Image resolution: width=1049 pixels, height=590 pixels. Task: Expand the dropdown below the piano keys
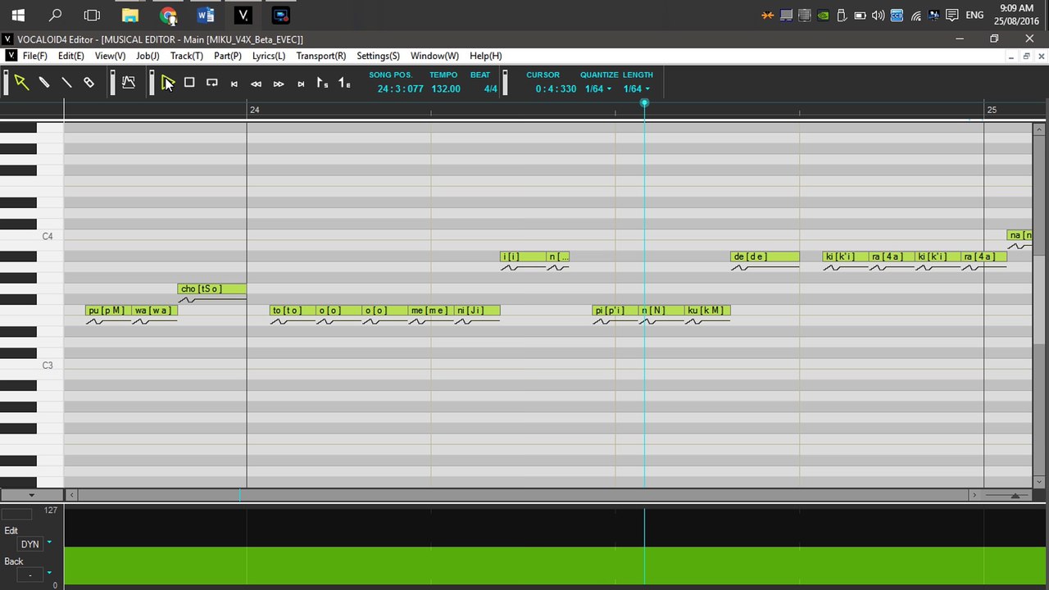pos(31,495)
